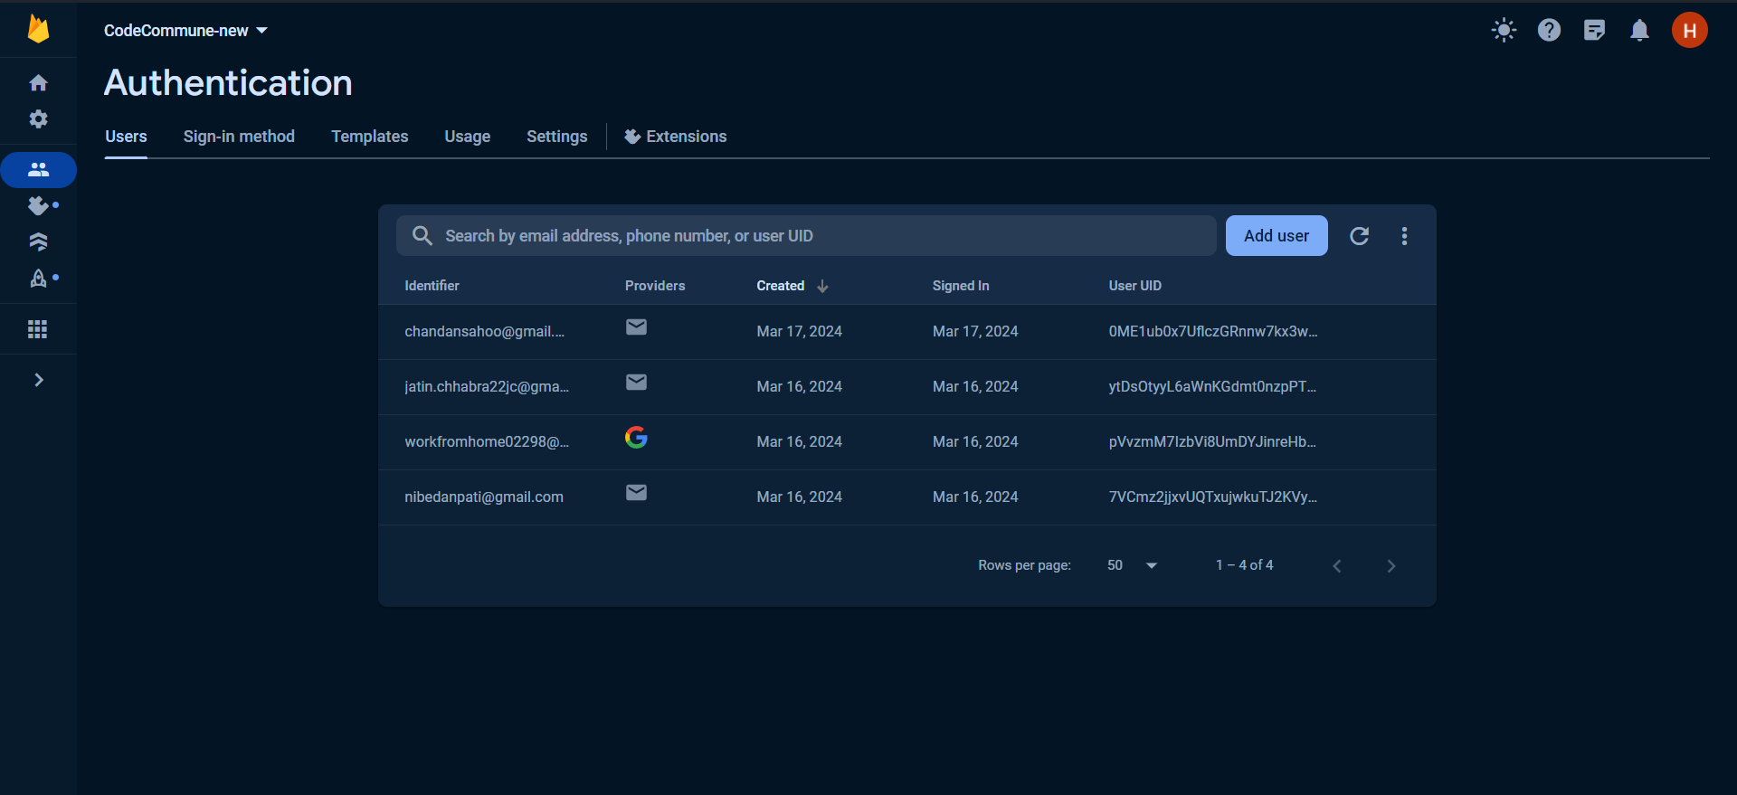This screenshot has width=1737, height=795.
Task: Go to the previous page of users
Action: pos(1336,566)
